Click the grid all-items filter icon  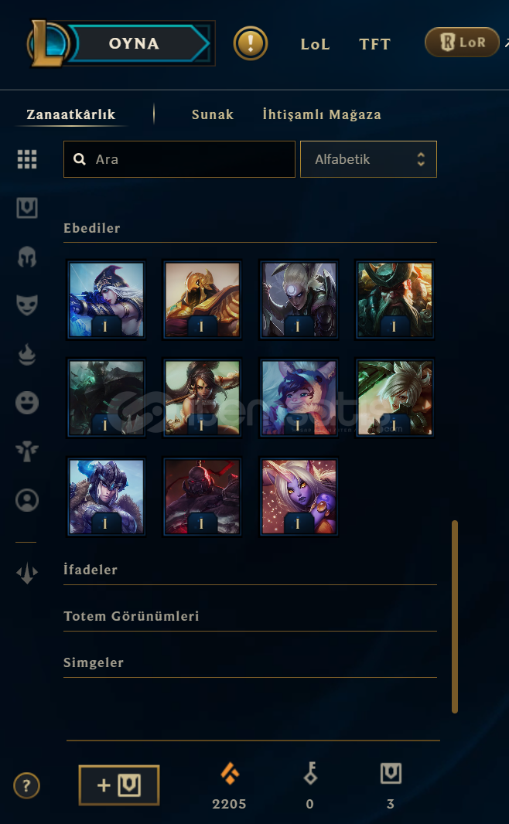tap(27, 158)
